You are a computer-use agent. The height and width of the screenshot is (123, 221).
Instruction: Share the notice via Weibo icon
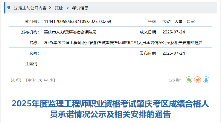198,80
